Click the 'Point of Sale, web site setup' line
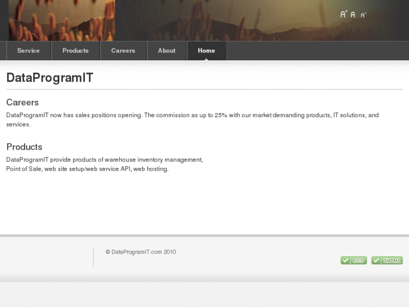 point(87,169)
